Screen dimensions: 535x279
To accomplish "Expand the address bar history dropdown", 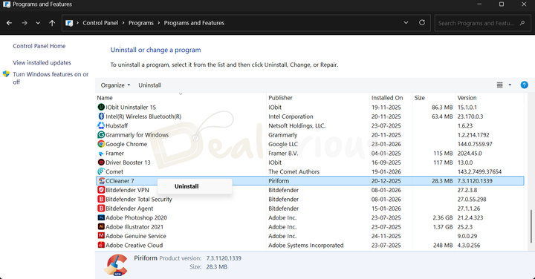I will 406,22.
